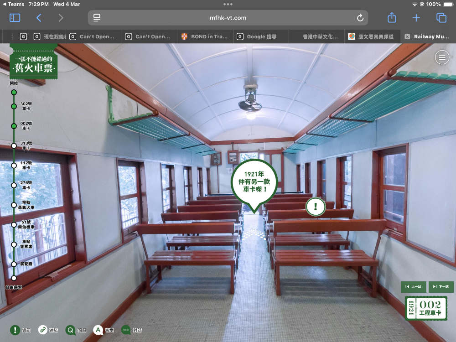Viewport: 456px width, 342px height.
Task: Open Safari sidebar panel
Action: tap(15, 18)
